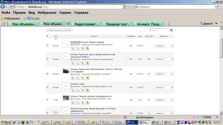Tick the checkbox for the apartment sale listing

click(x=48, y=46)
